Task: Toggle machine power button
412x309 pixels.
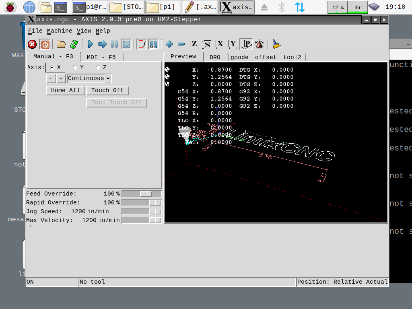Action: (45, 44)
